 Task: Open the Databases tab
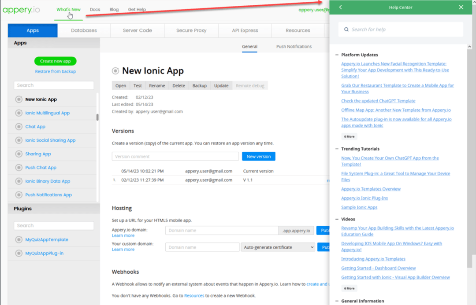pos(84,30)
